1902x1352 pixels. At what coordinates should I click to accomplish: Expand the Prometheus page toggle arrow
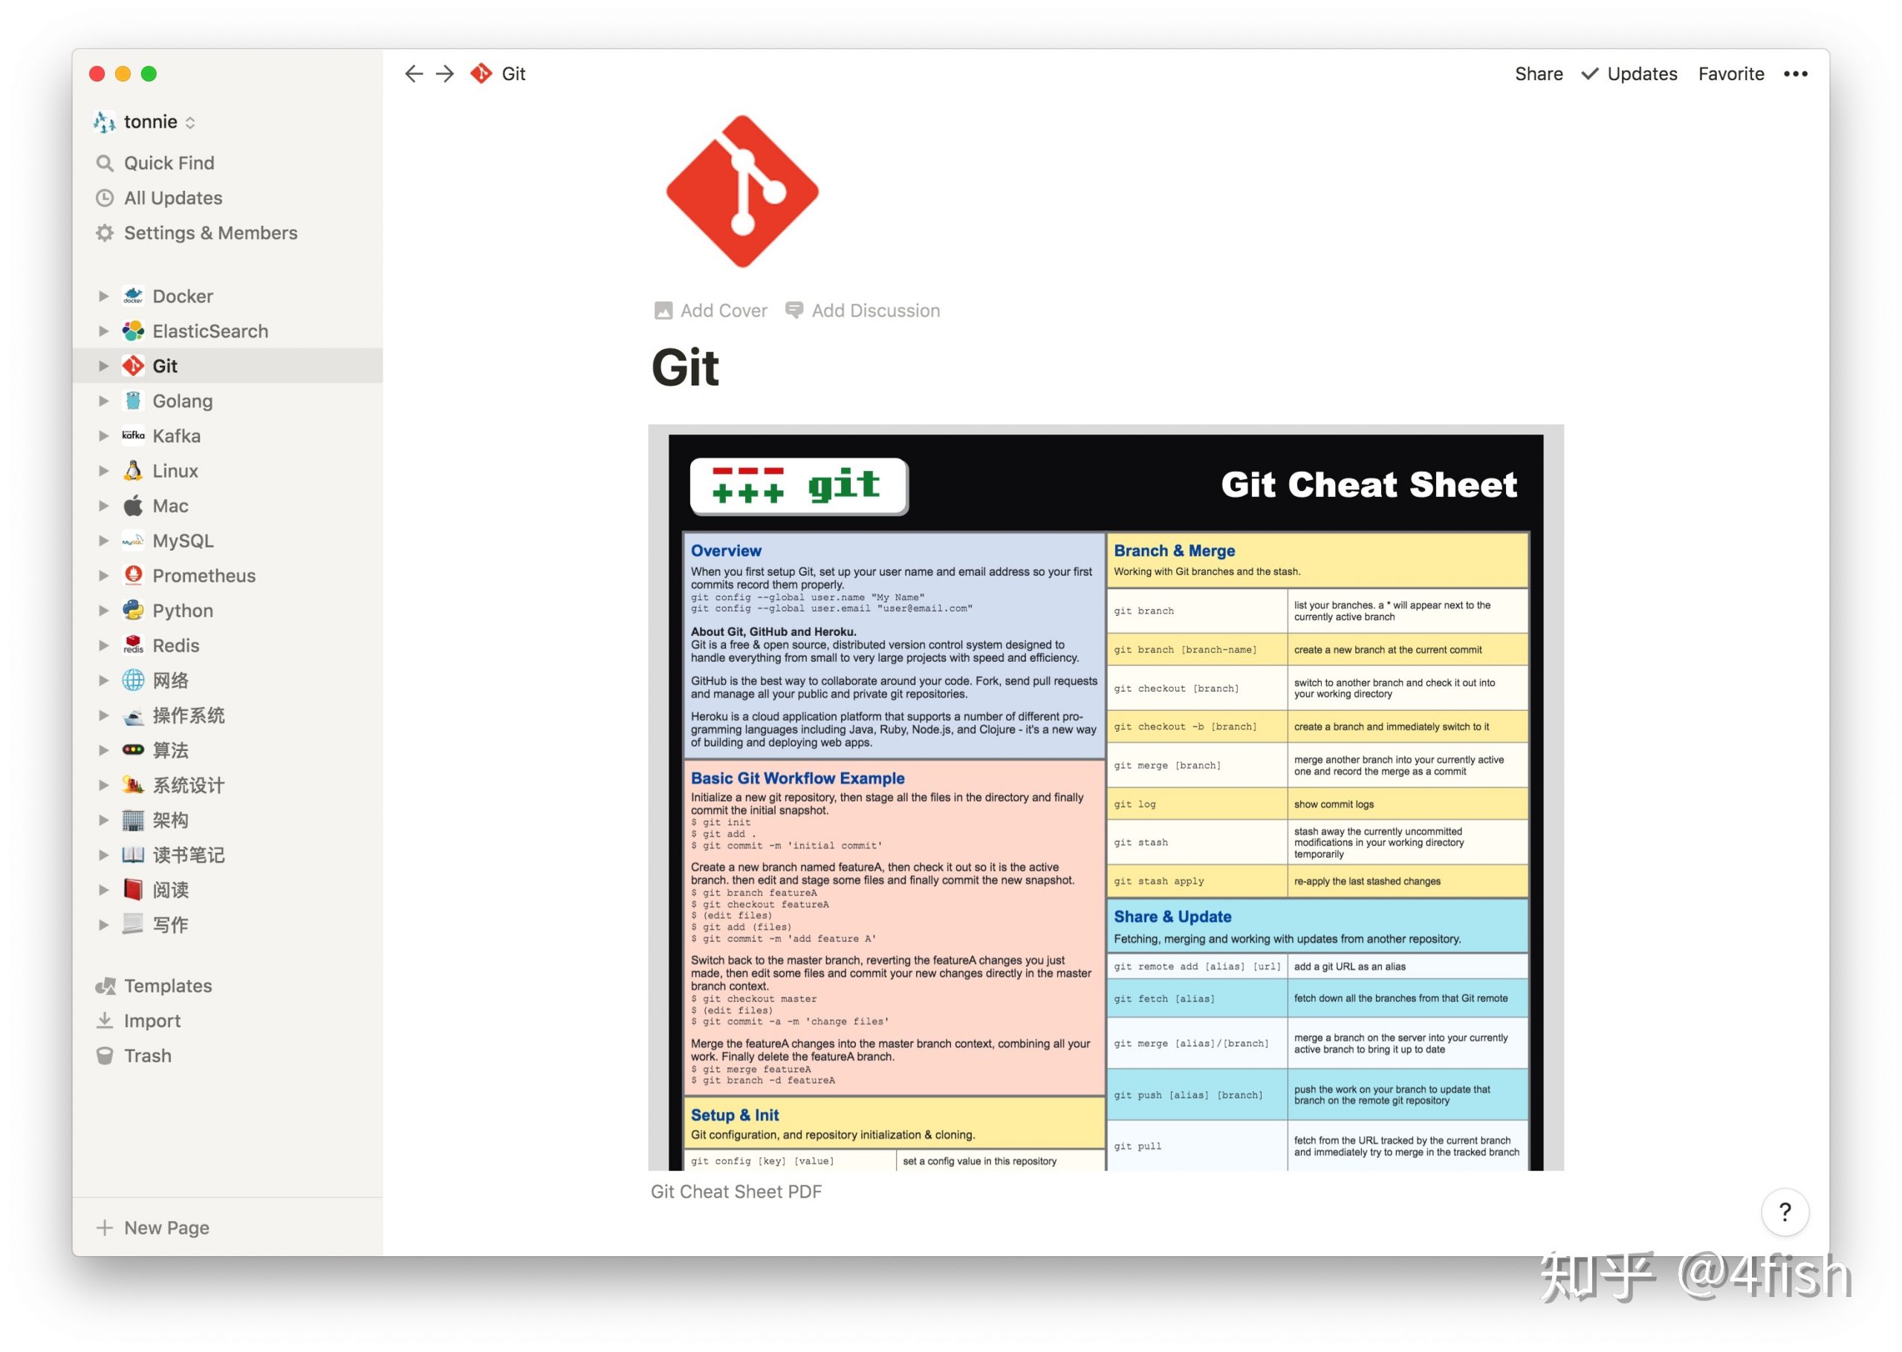(103, 576)
